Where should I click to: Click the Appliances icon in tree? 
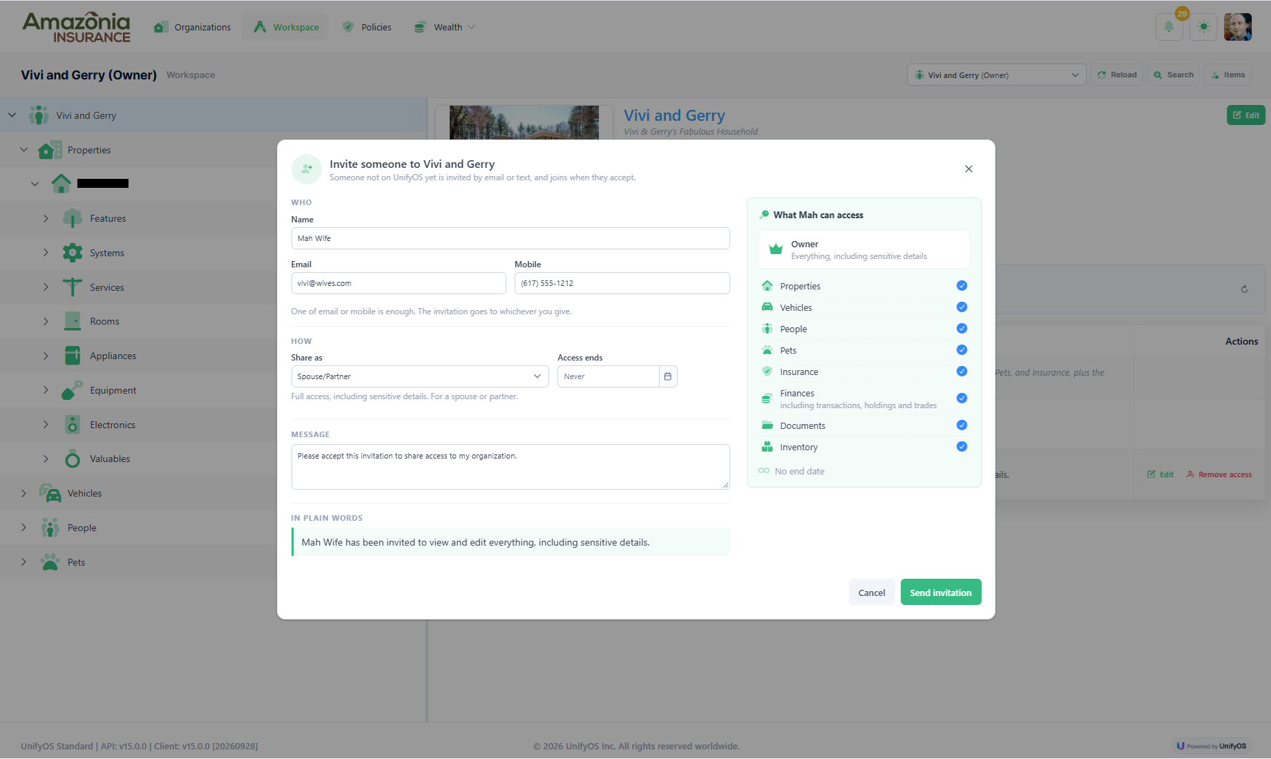tap(73, 356)
